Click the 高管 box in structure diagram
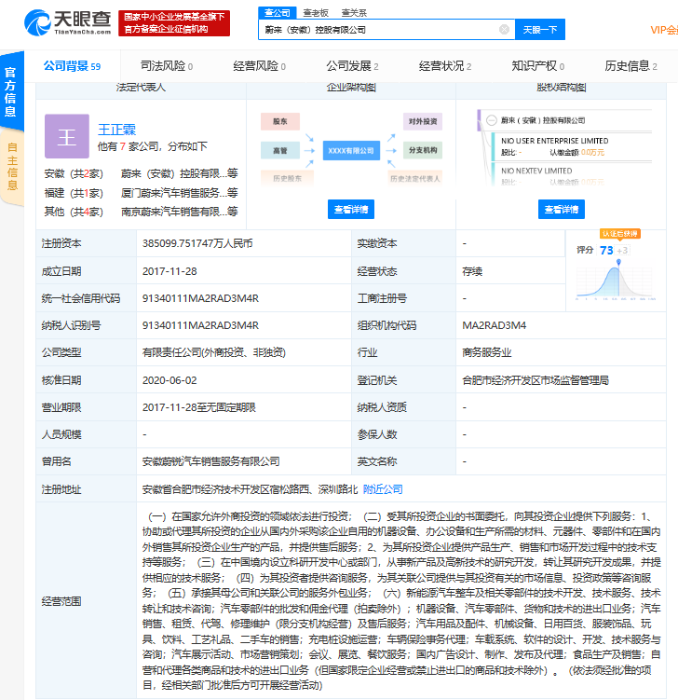 [280, 150]
